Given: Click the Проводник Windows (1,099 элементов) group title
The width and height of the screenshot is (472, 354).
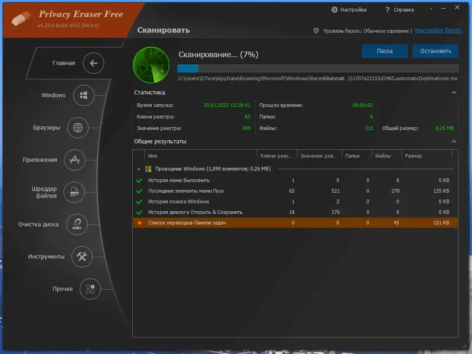Looking at the screenshot, I should point(213,169).
